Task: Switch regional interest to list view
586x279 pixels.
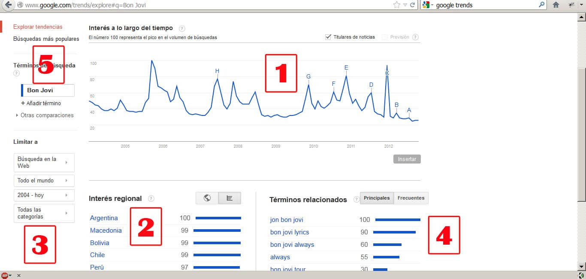Action: tap(230, 198)
